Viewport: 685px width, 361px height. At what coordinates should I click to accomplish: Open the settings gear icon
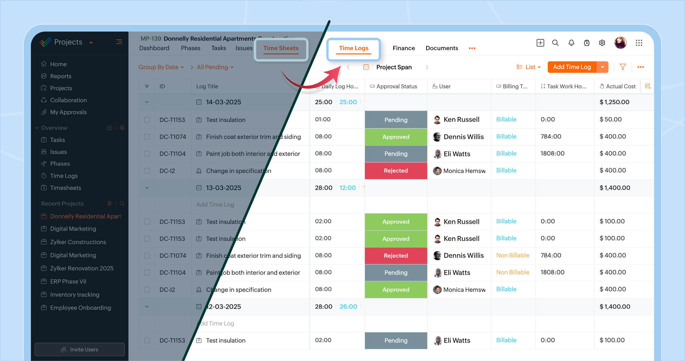tap(602, 43)
